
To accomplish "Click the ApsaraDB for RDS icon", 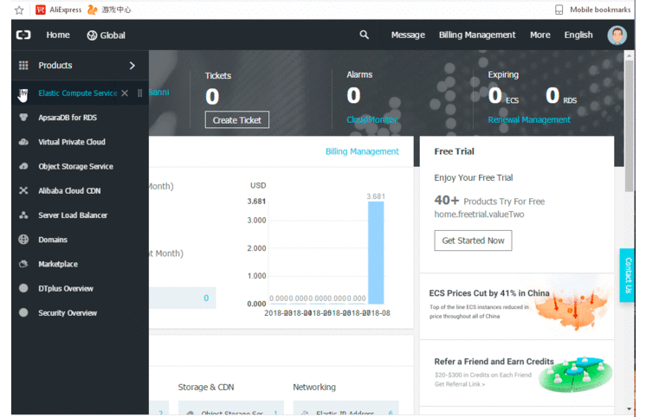I will tap(23, 118).
